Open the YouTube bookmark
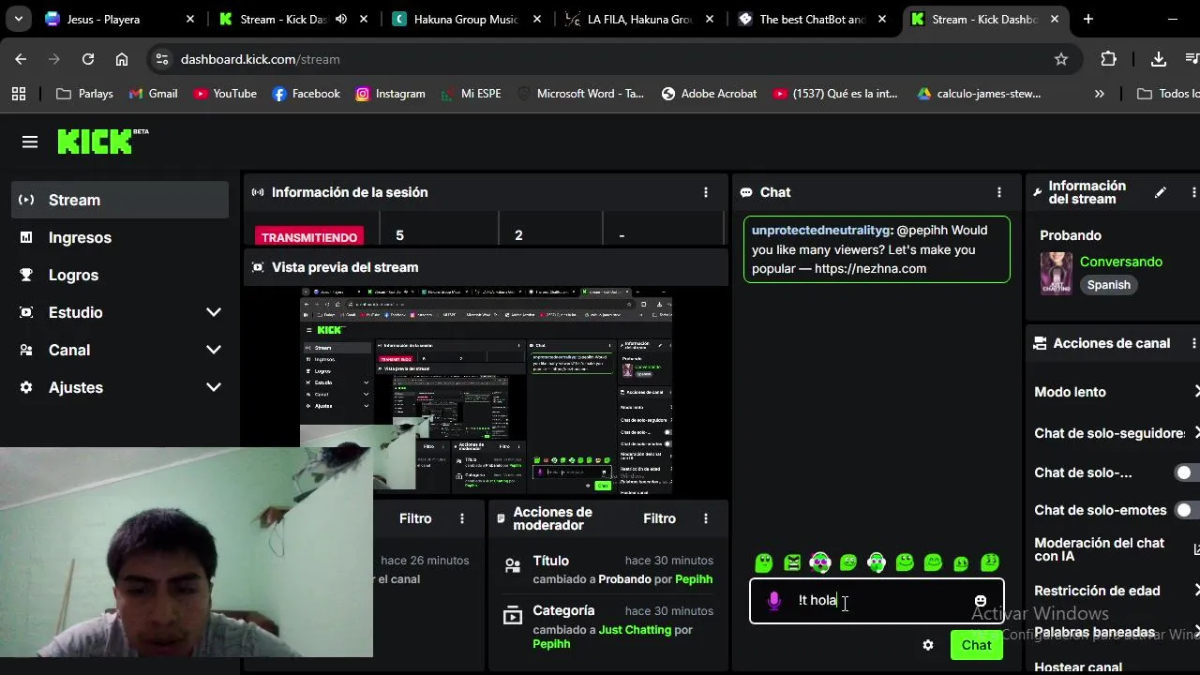 coord(225,94)
